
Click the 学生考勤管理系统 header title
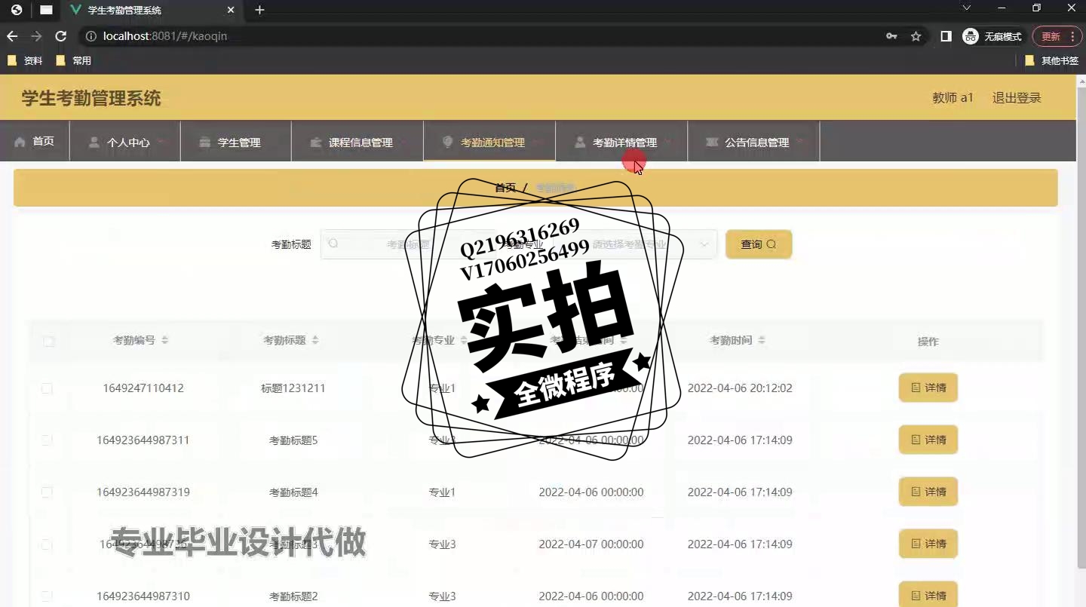91,98
